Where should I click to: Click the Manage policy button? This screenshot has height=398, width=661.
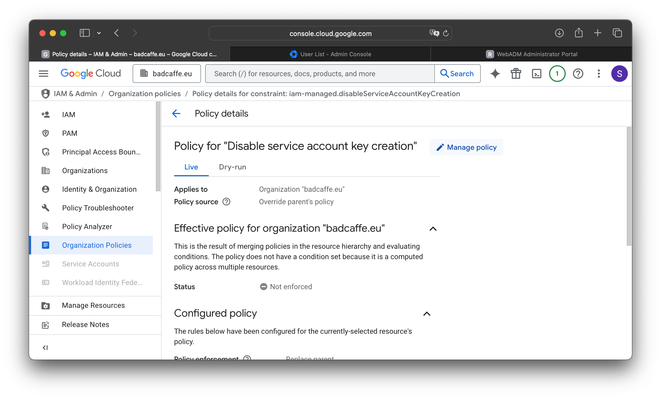pos(466,147)
